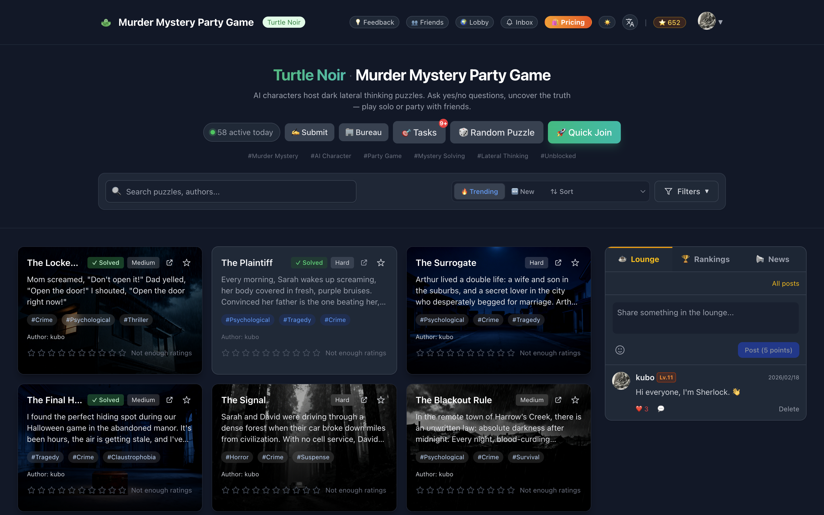Switch to New puzzle sorting

point(523,191)
